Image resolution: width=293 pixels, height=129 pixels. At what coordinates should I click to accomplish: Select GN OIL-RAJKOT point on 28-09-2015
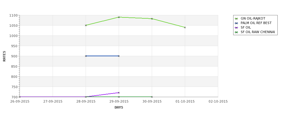[x=86, y=25]
